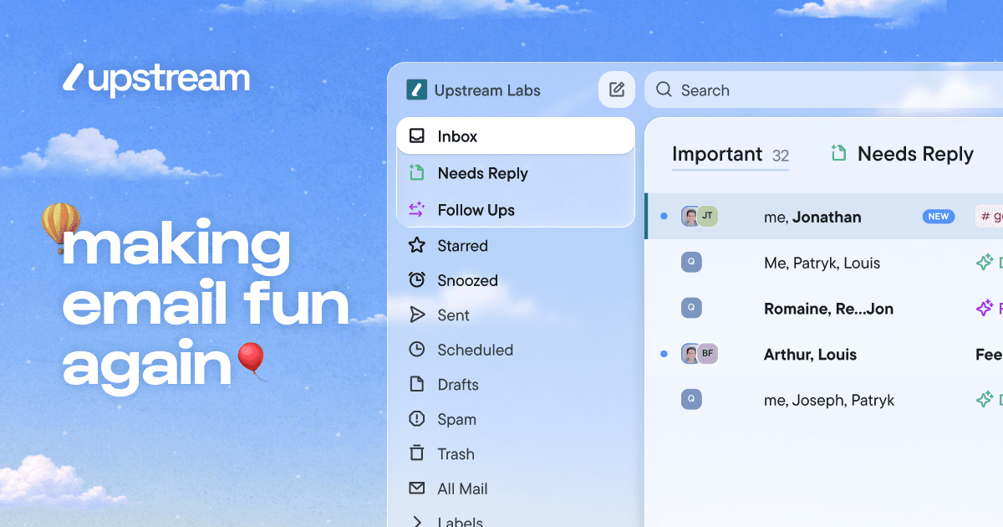Open Needs Reply in the sidebar
Viewport: 1003px width, 527px height.
pos(516,173)
